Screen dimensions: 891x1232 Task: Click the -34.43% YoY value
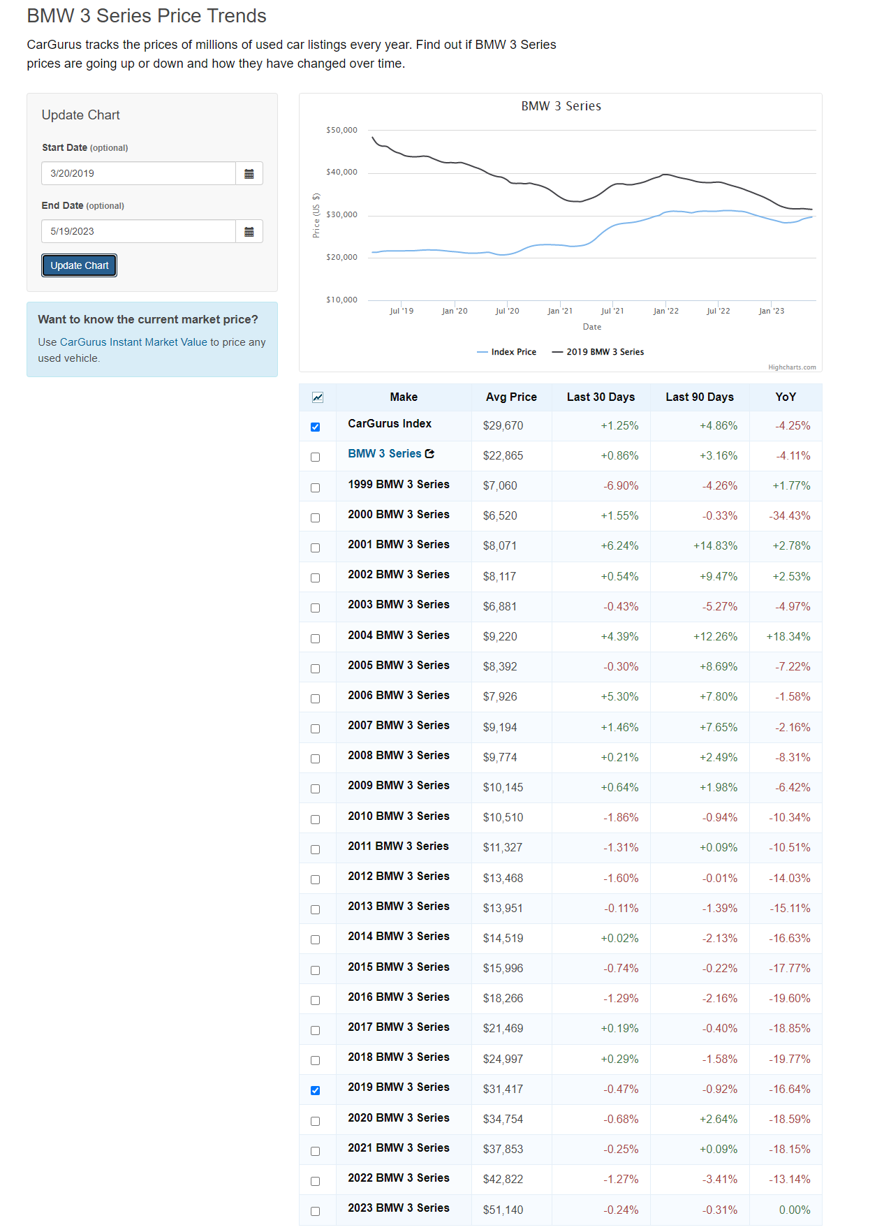[790, 516]
